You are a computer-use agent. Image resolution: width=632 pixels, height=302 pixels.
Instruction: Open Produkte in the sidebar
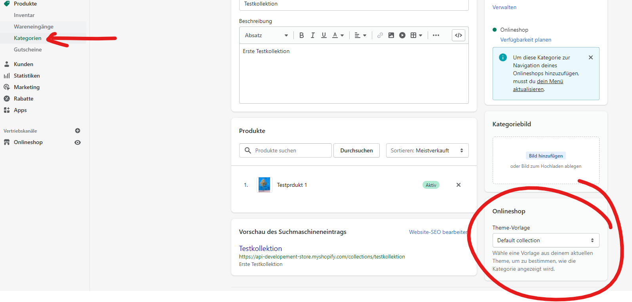(x=25, y=4)
